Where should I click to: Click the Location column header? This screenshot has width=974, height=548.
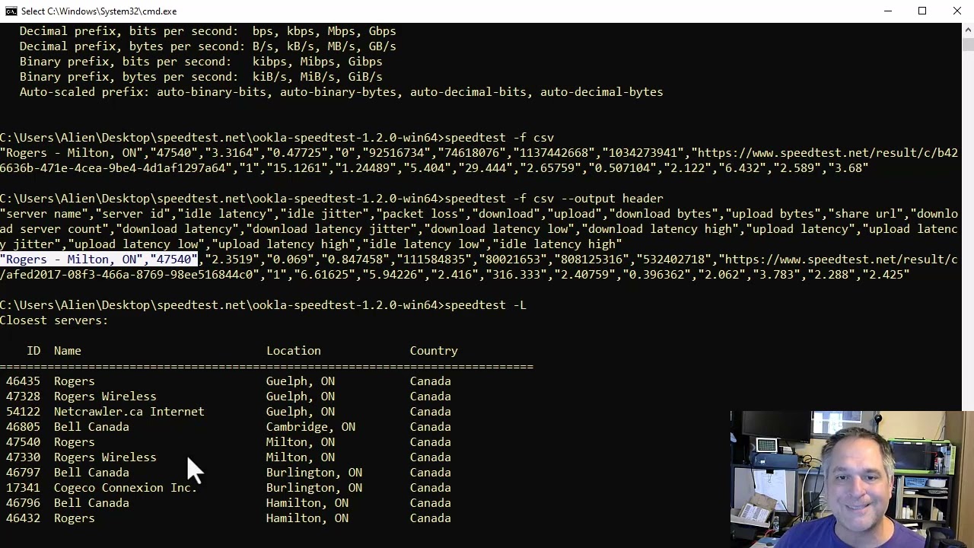[x=293, y=350]
